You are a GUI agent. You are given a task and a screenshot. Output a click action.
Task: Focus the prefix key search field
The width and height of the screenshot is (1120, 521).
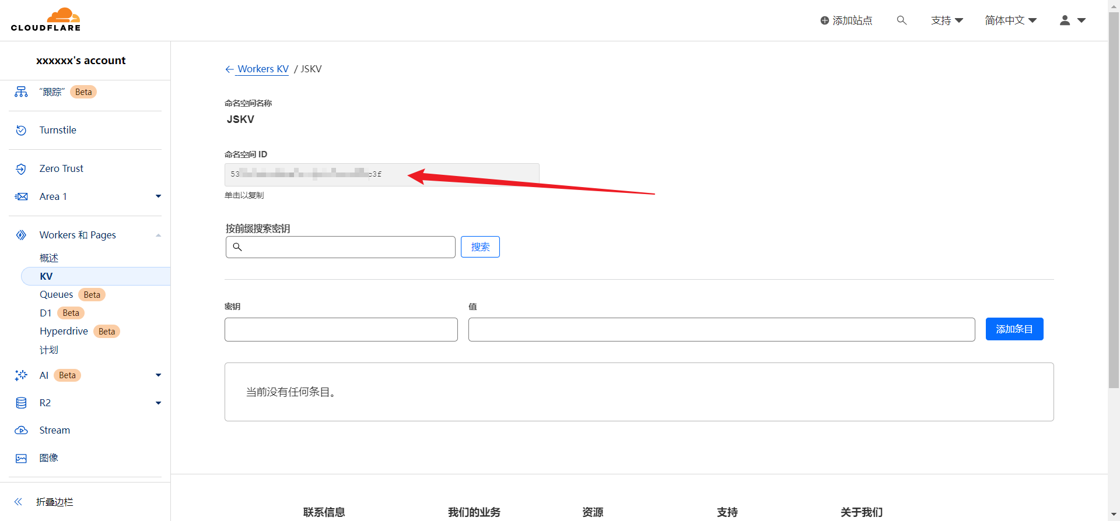click(x=341, y=247)
